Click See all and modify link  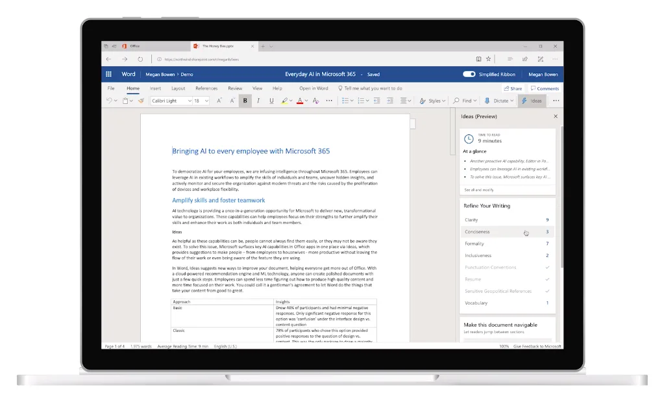(479, 190)
